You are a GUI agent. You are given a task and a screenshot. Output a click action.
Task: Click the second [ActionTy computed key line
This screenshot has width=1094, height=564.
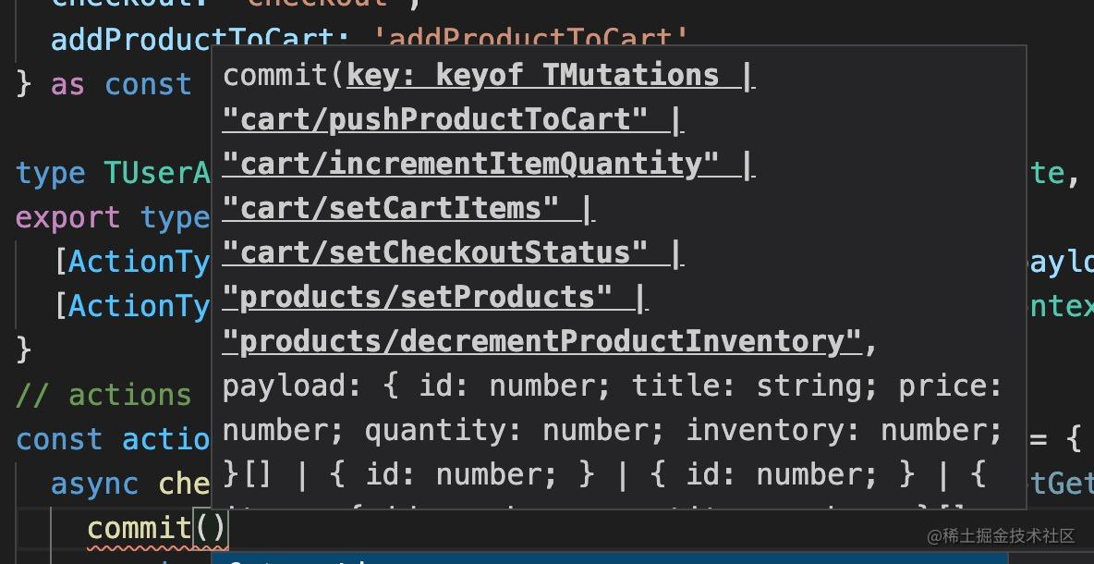point(132,306)
